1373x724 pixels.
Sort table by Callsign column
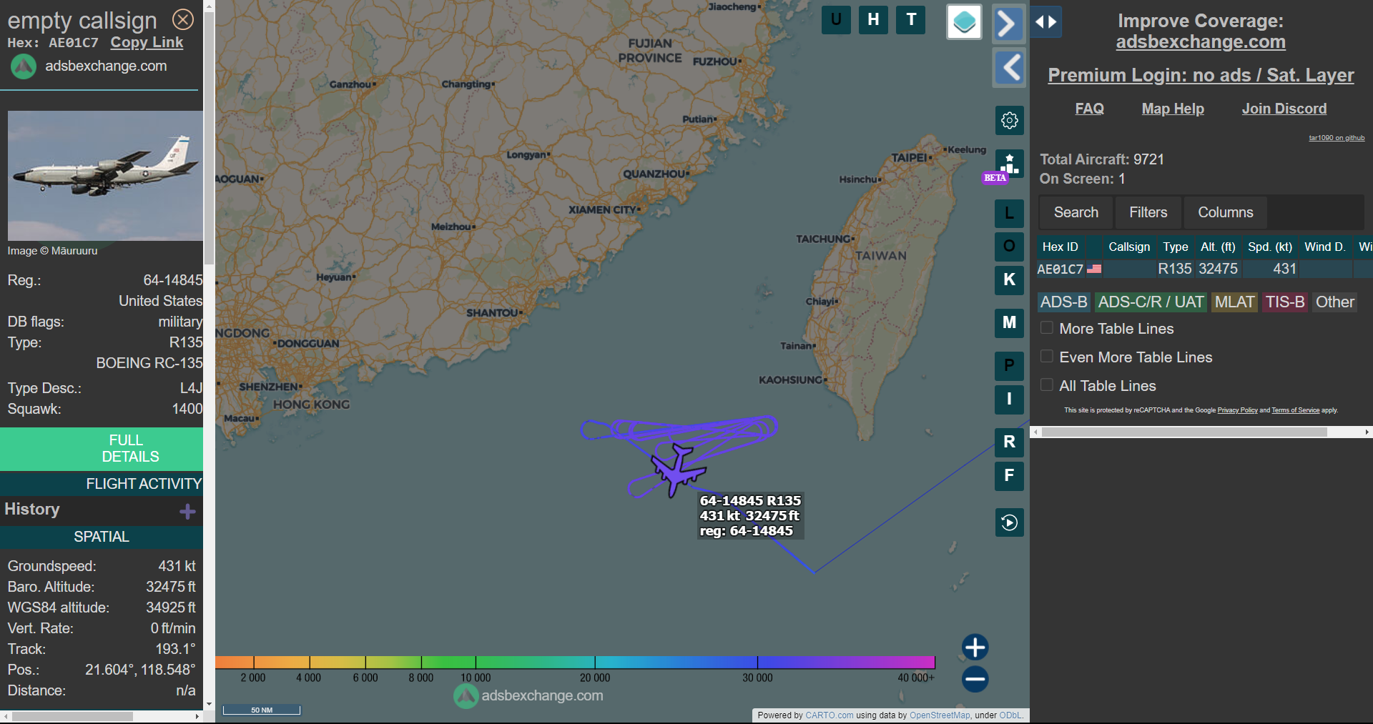(x=1129, y=247)
